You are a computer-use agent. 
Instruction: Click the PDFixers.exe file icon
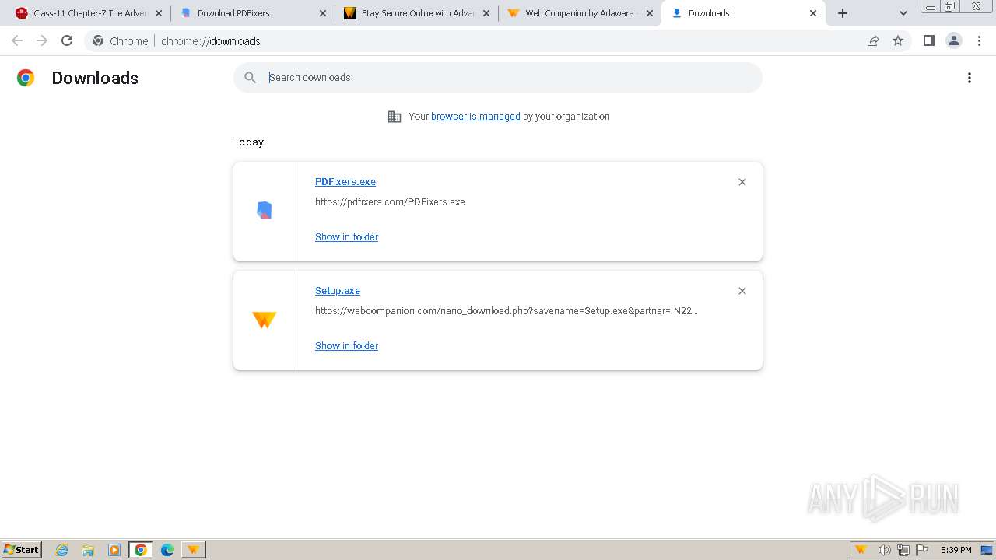pyautogui.click(x=265, y=211)
